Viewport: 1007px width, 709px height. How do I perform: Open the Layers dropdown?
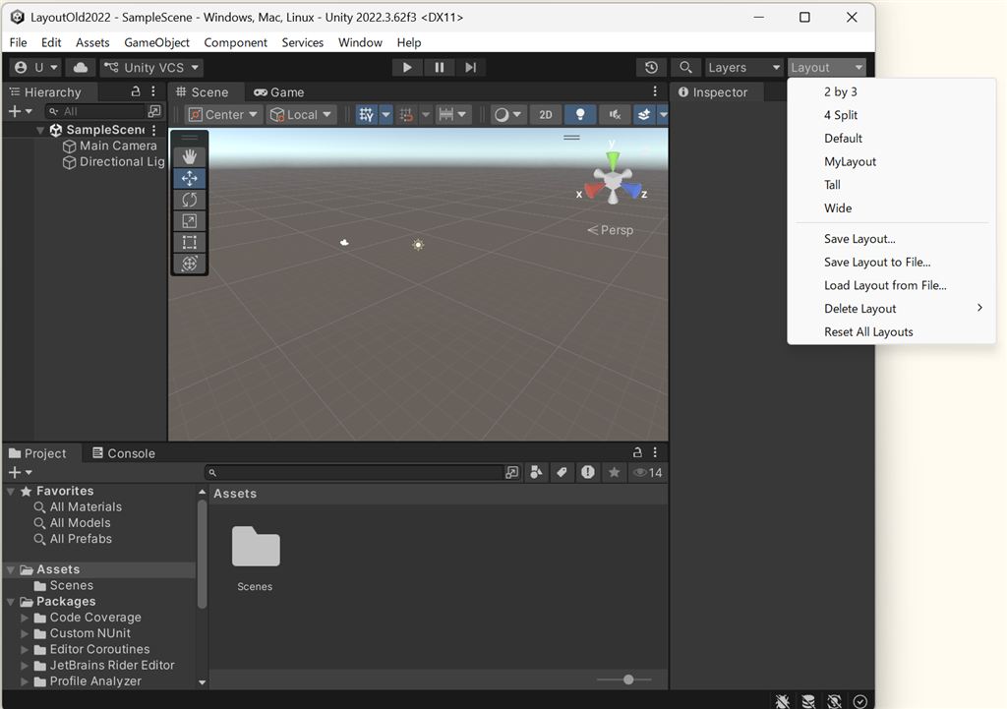coord(743,67)
